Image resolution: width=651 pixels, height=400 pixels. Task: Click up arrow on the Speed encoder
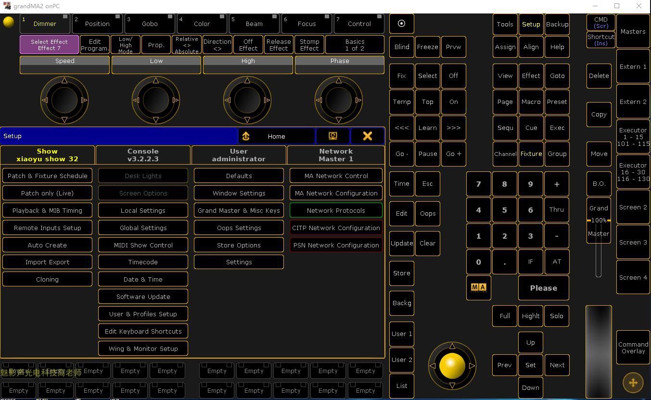point(64,80)
